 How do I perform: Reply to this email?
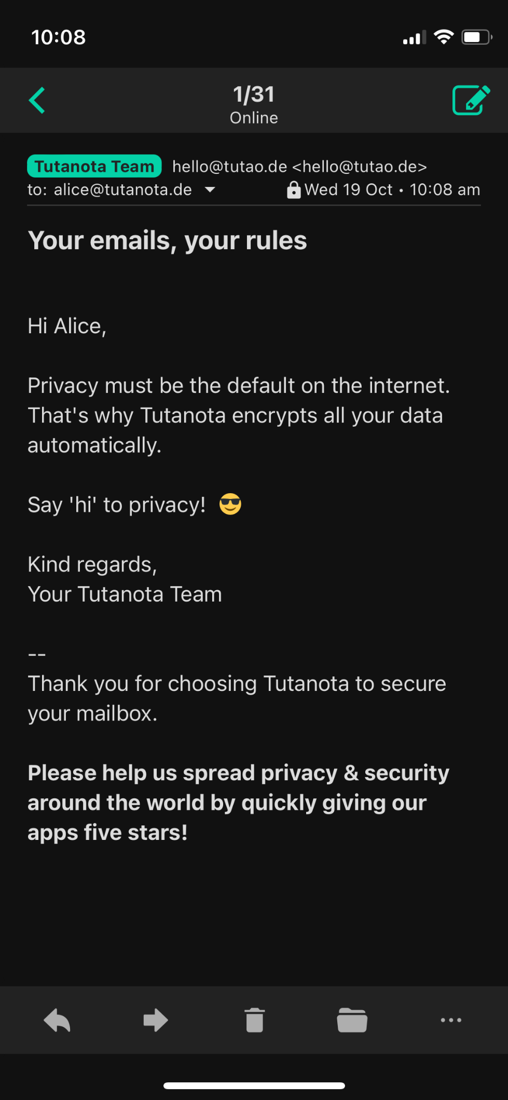click(57, 1020)
